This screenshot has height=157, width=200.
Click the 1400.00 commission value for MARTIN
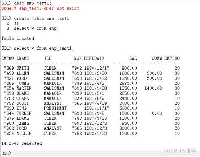click(153, 88)
